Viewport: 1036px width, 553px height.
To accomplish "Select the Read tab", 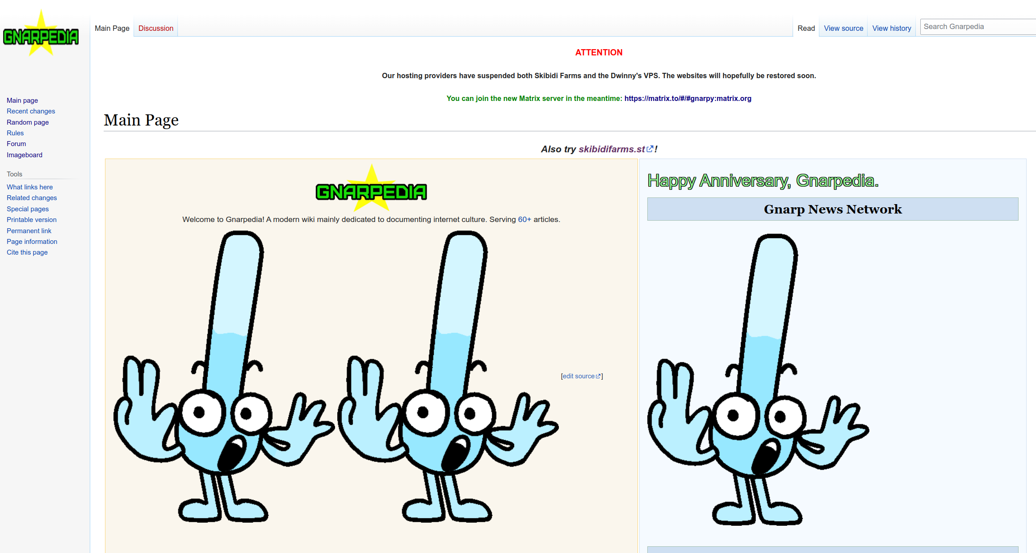I will 806,28.
